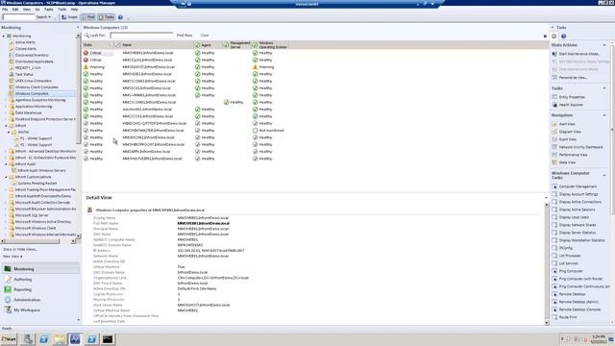Open the Search dropdown in the toolbar
The width and height of the screenshot is (615, 346).
pyautogui.click(x=43, y=17)
